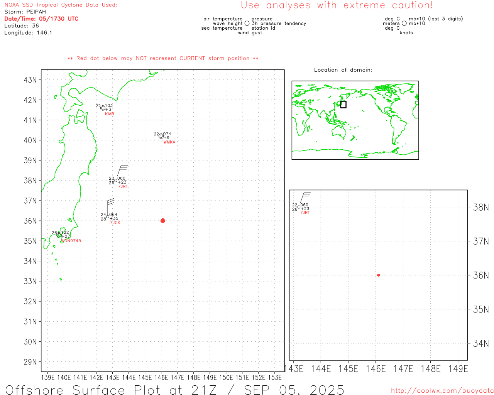
Task: Click the units legend circle
Action: [x=404, y=23]
